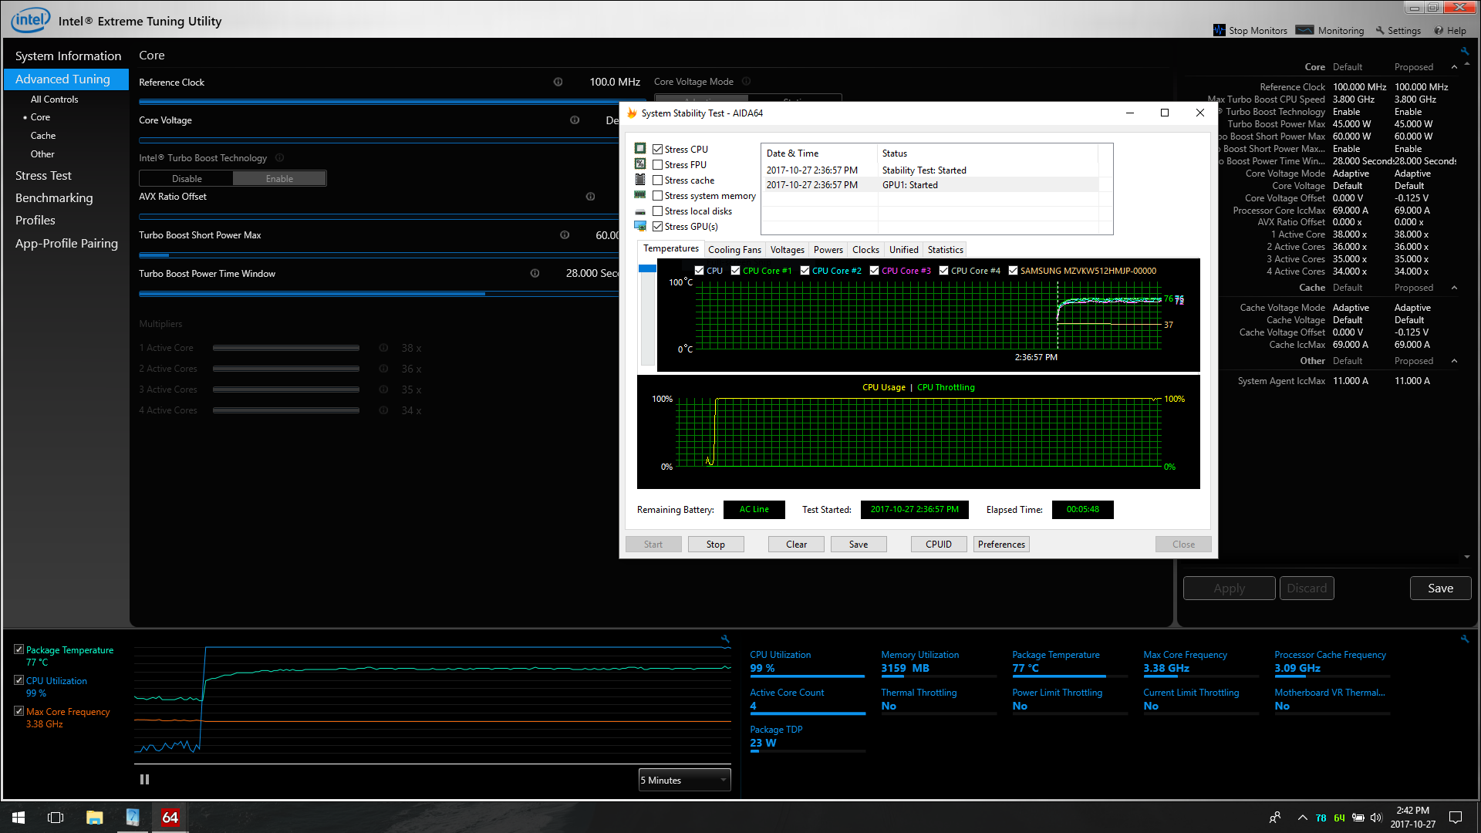Open AIDA64 taskbar icon
Screen dimensions: 1481x833
pos(170,818)
